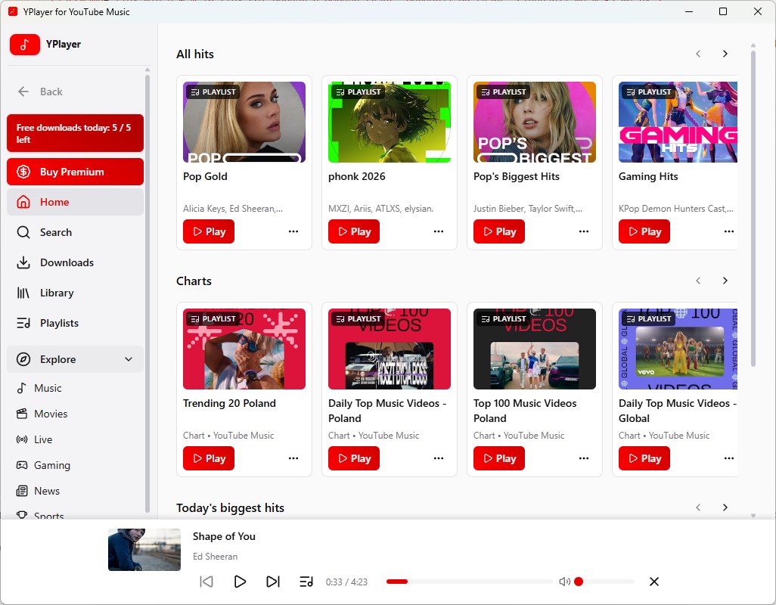The image size is (776, 605).
Task: Click the Shape of You album thumbnail
Action: [144, 550]
